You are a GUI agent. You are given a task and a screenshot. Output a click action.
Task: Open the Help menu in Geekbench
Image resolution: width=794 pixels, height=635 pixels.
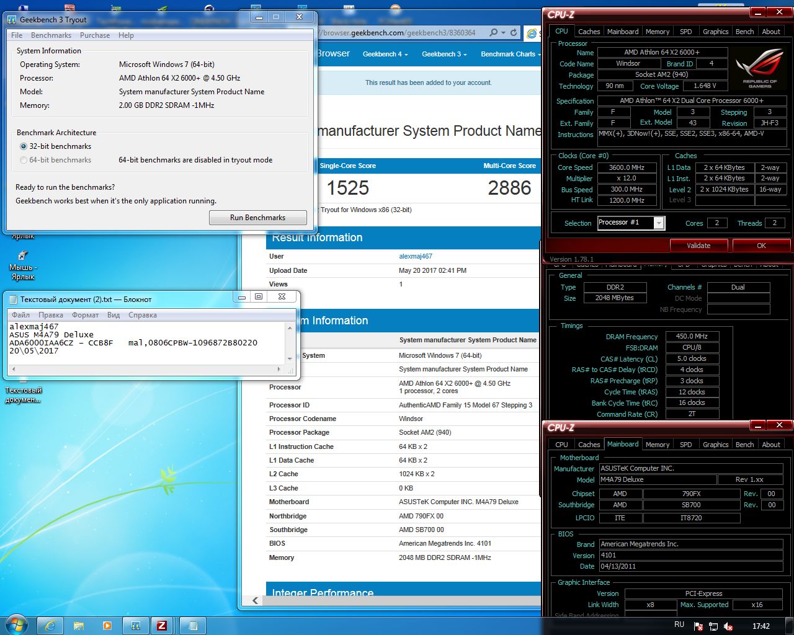click(126, 35)
